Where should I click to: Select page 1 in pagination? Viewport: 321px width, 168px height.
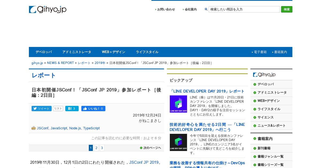[91, 148]
